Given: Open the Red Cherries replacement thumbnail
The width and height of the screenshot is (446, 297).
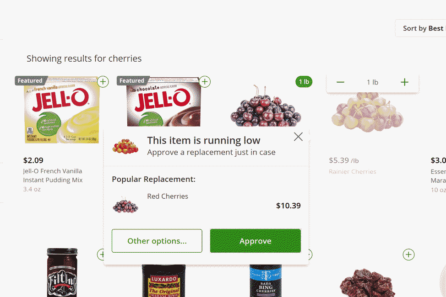Looking at the screenshot, I should click(x=125, y=205).
